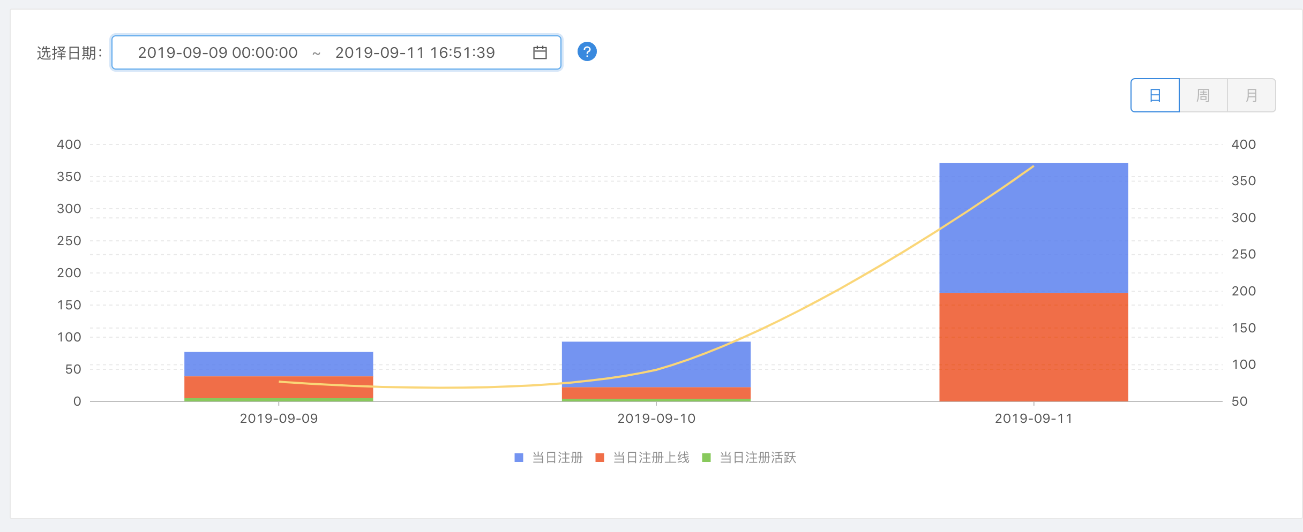Switch to 周 (week) view
The height and width of the screenshot is (532, 1303).
coord(1203,95)
